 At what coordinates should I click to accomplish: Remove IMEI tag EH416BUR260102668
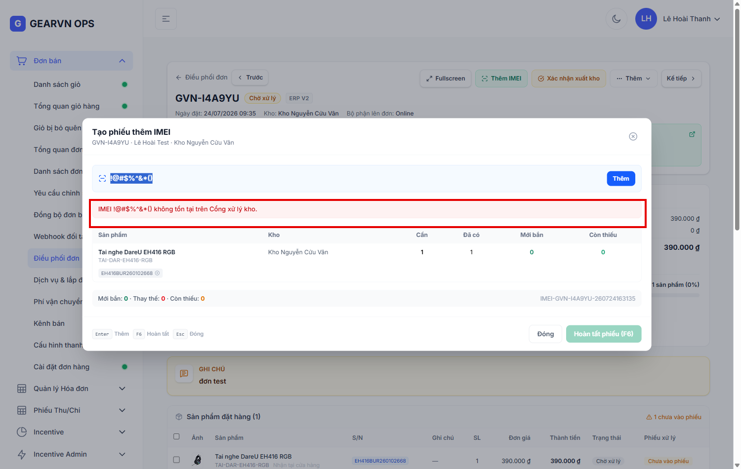pos(158,273)
